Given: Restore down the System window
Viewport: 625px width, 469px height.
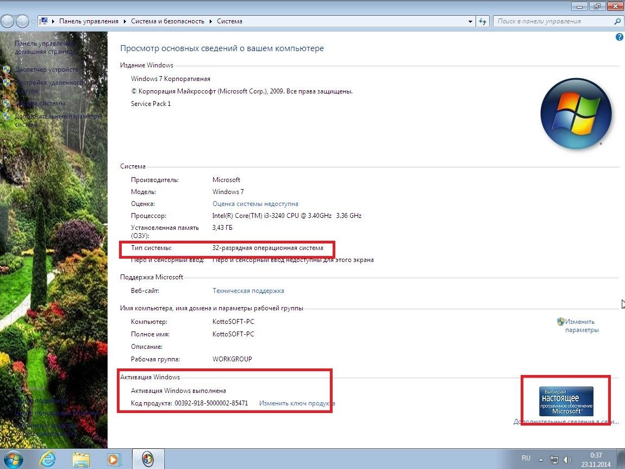Looking at the screenshot, I should point(597,6).
